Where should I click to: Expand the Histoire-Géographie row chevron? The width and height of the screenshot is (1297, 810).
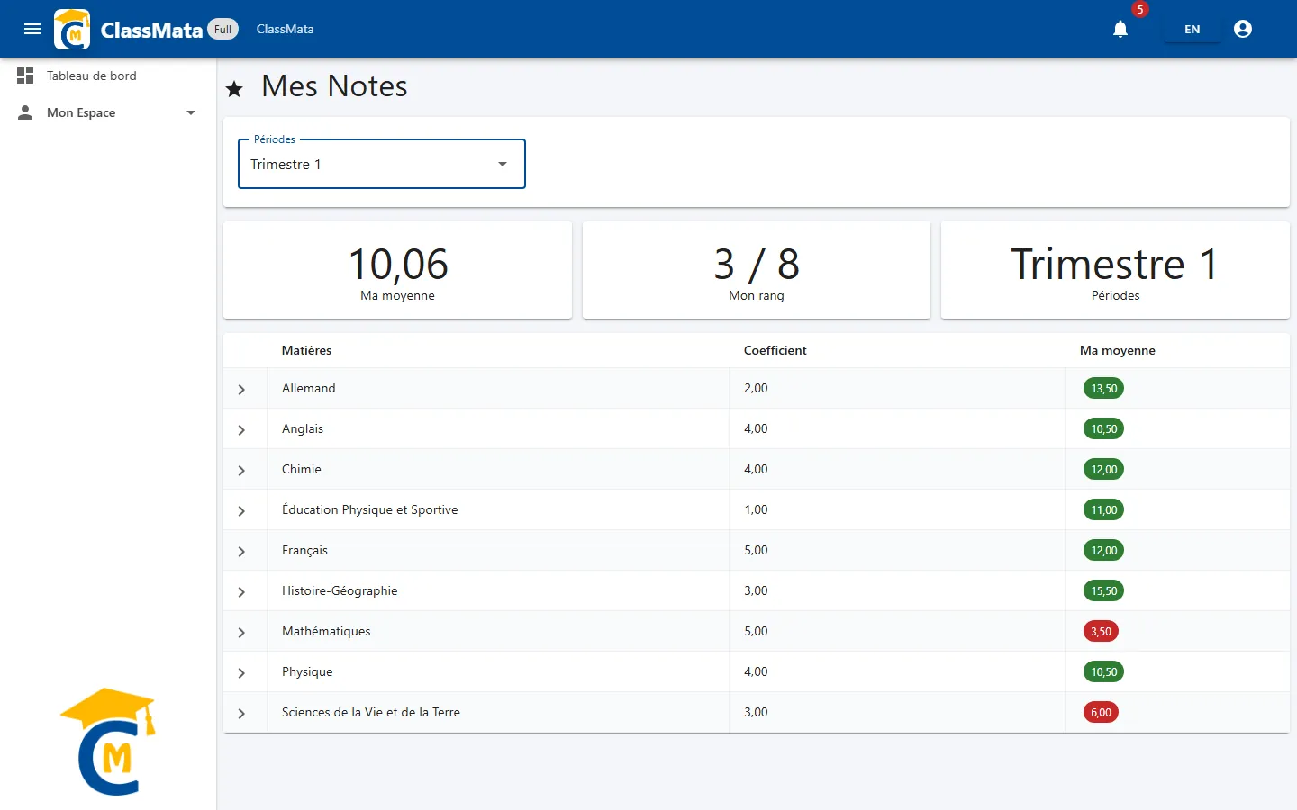click(x=241, y=591)
